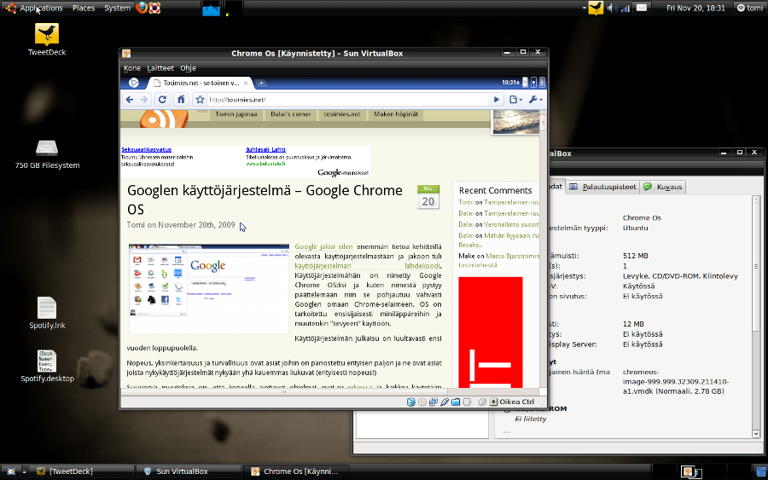The width and height of the screenshot is (768, 480).
Task: Open a new tab with the plus button
Action: 261,84
